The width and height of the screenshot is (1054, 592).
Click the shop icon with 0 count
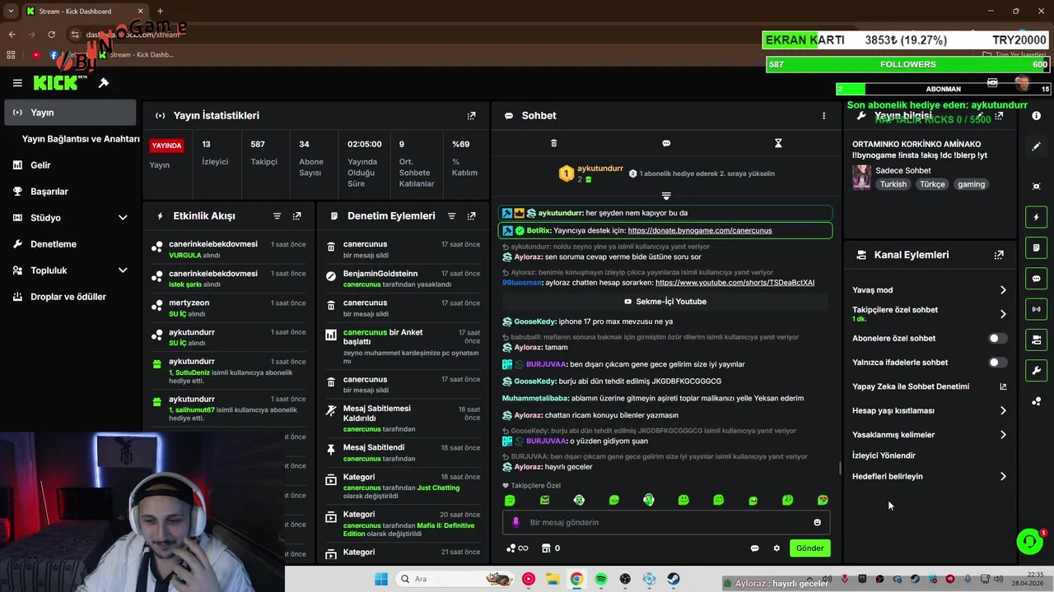pos(551,548)
